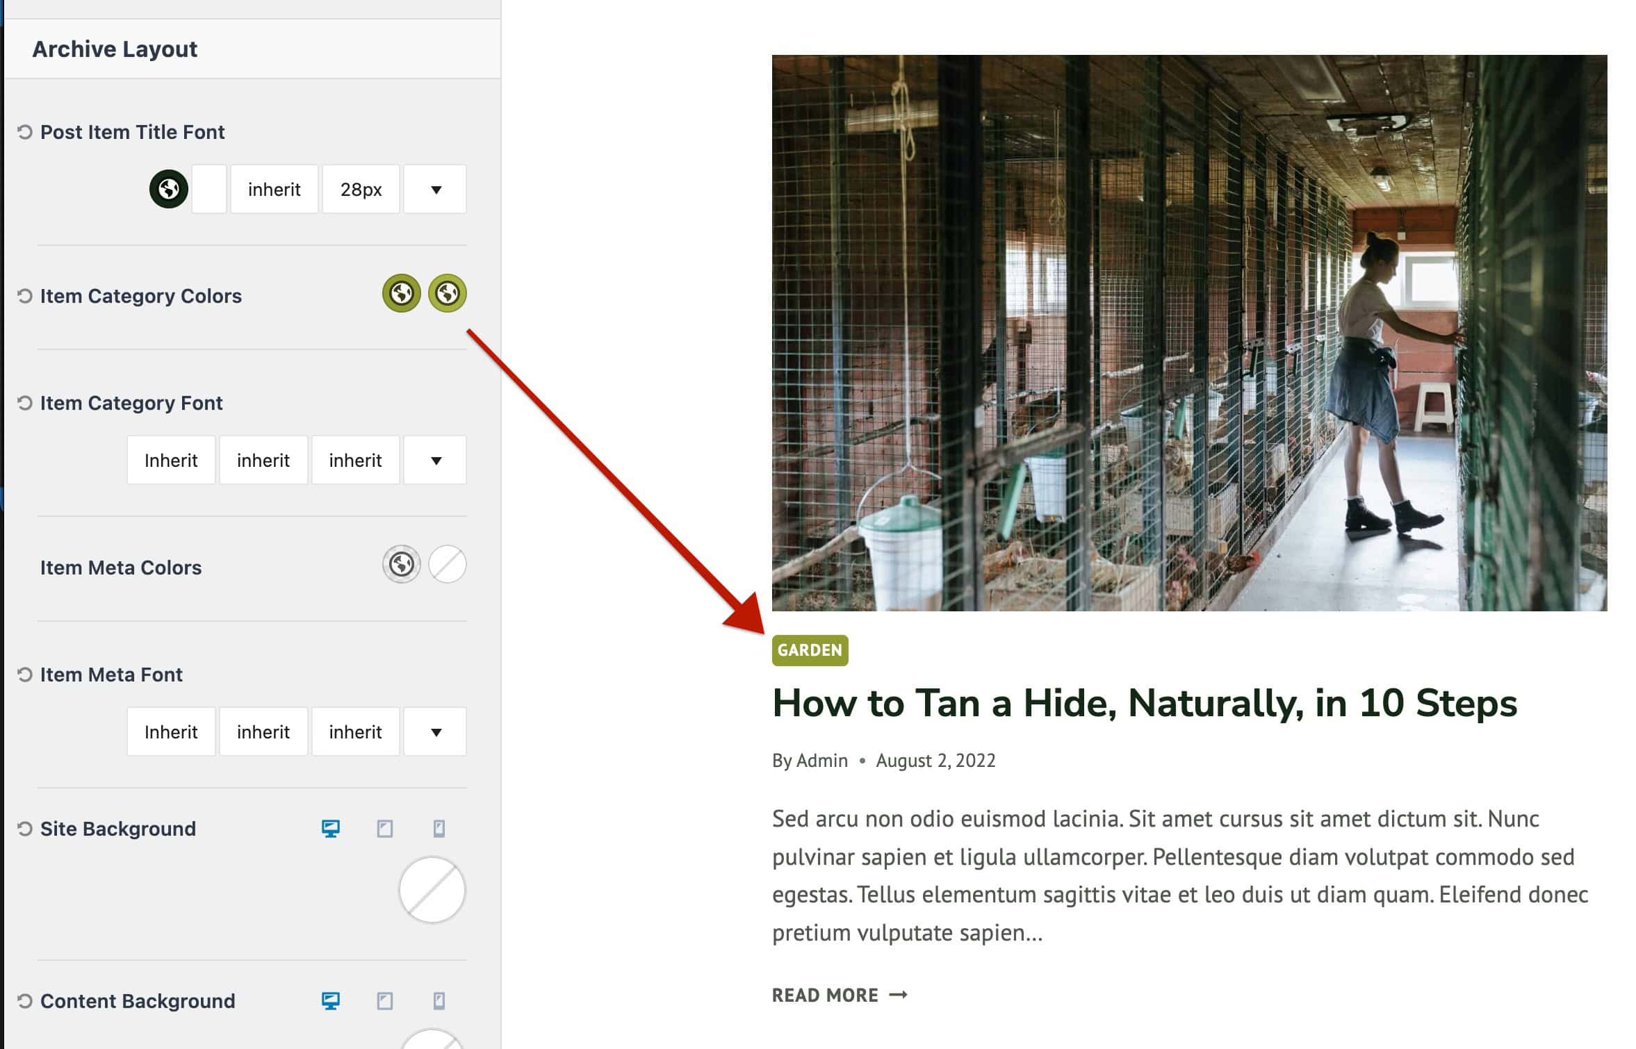The image size is (1636, 1049).
Task: Select mobile view for Site Background
Action: point(439,828)
